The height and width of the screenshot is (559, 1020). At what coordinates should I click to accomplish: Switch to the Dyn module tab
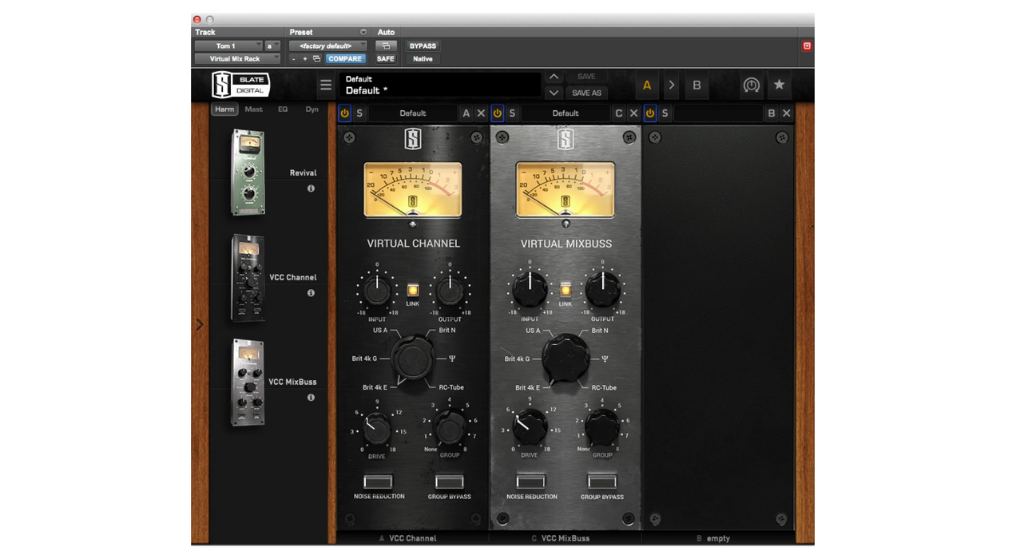tap(312, 109)
